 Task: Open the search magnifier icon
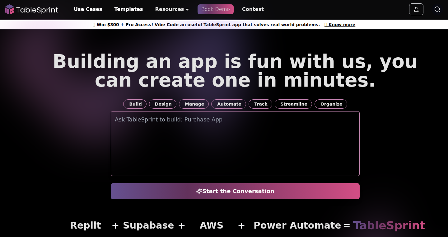coord(437,9)
